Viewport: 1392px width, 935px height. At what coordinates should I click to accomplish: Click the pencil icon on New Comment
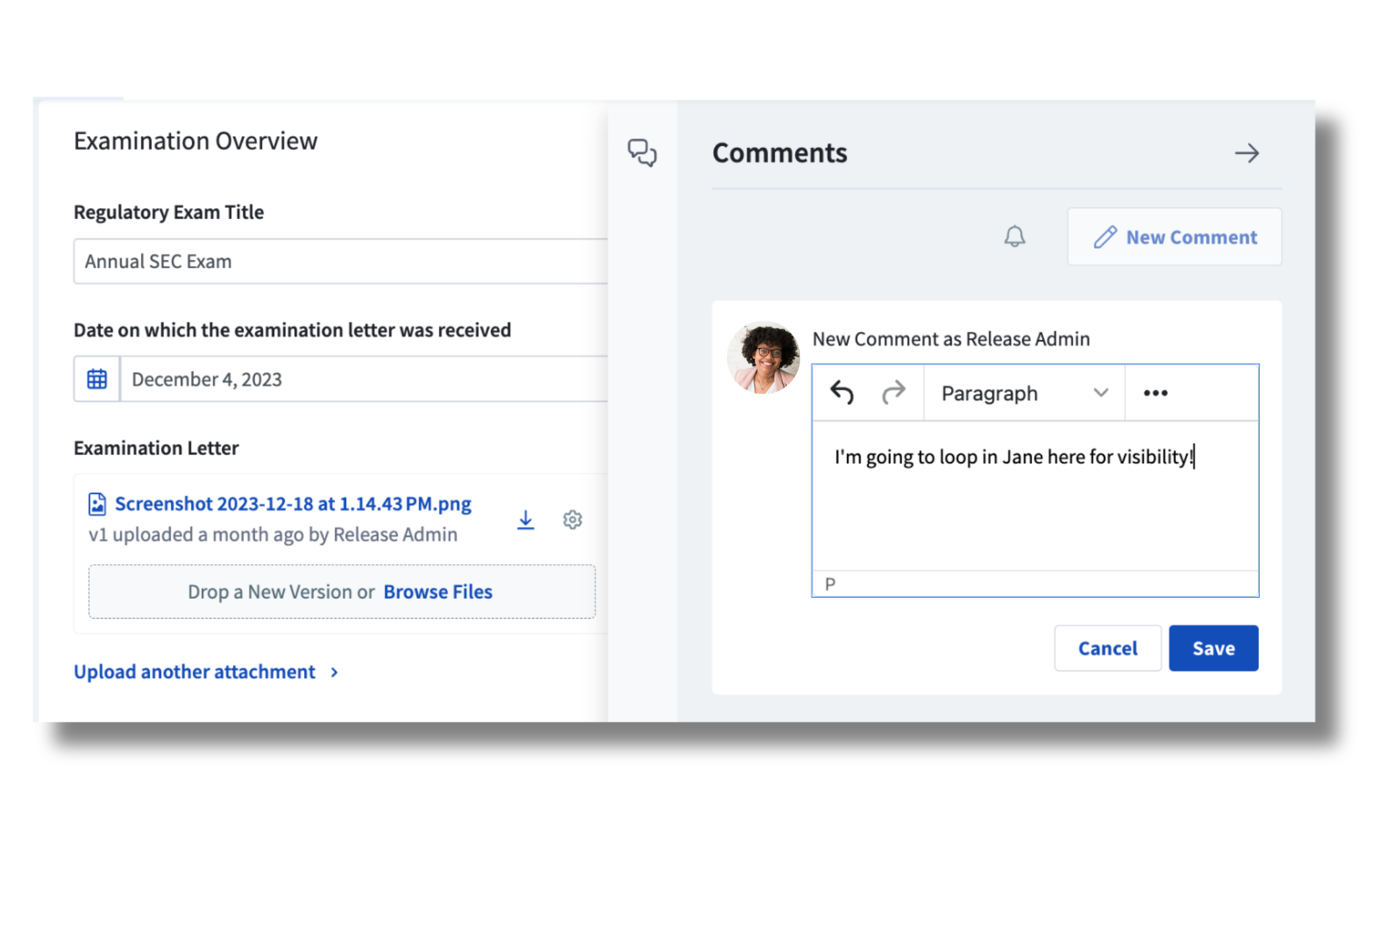[x=1105, y=237]
